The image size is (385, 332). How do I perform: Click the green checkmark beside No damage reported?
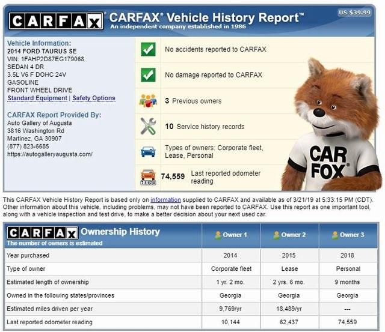pyautogui.click(x=148, y=74)
